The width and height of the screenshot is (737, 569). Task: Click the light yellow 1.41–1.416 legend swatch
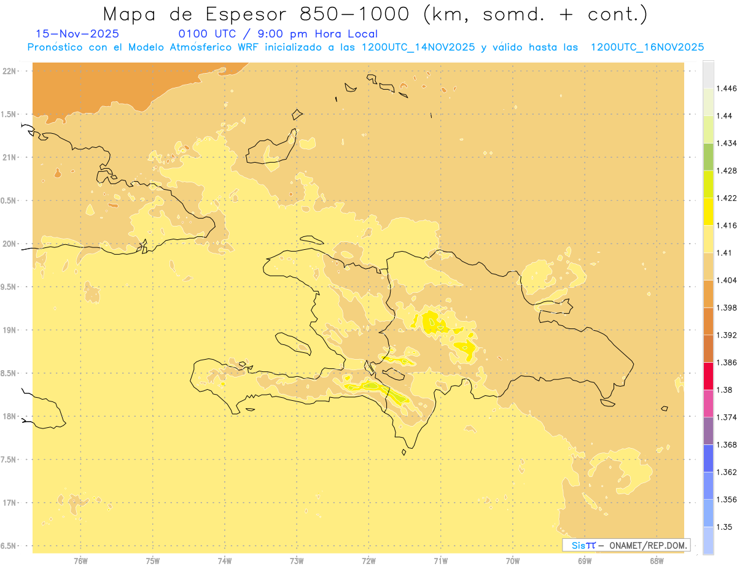(708, 239)
